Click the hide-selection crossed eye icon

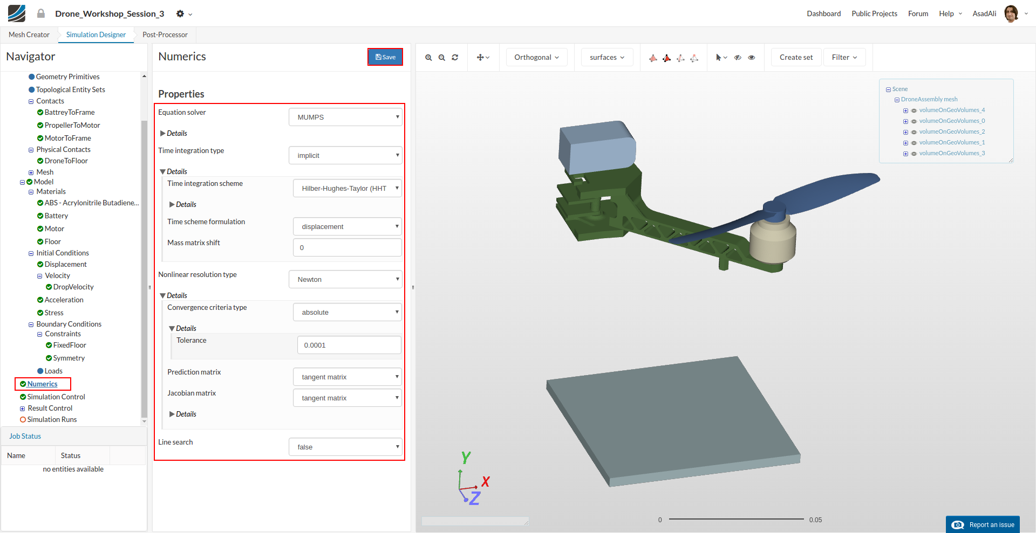(738, 58)
